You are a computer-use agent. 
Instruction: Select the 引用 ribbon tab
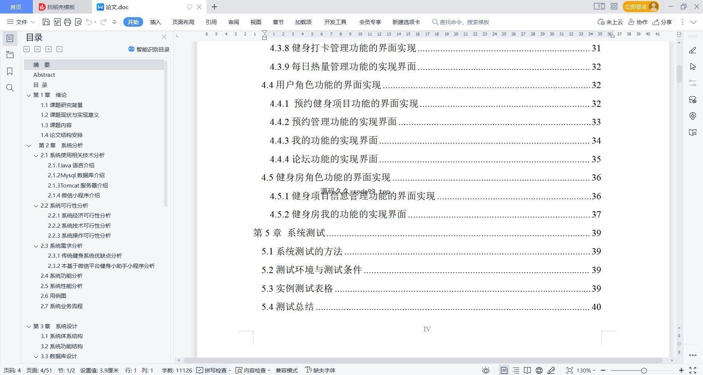[211, 22]
